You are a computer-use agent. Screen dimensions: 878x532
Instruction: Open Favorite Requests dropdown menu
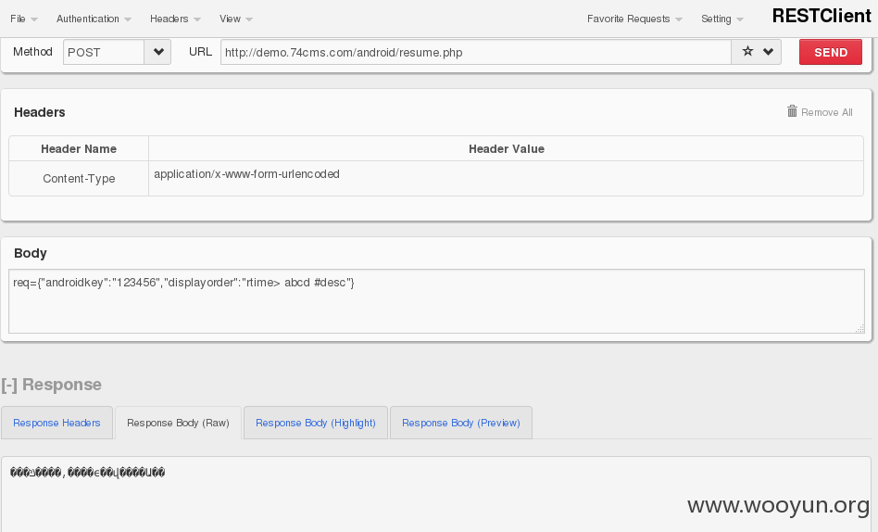click(x=634, y=19)
